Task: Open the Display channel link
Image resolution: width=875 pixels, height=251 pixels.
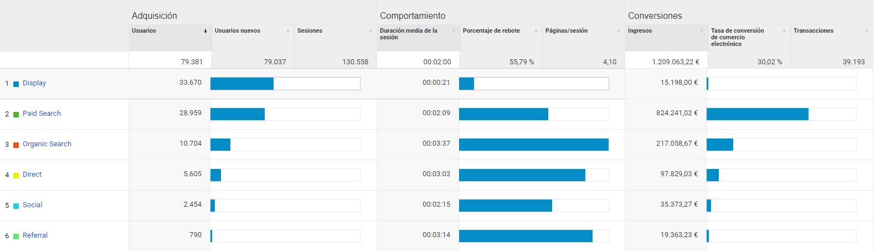Action: (34, 83)
